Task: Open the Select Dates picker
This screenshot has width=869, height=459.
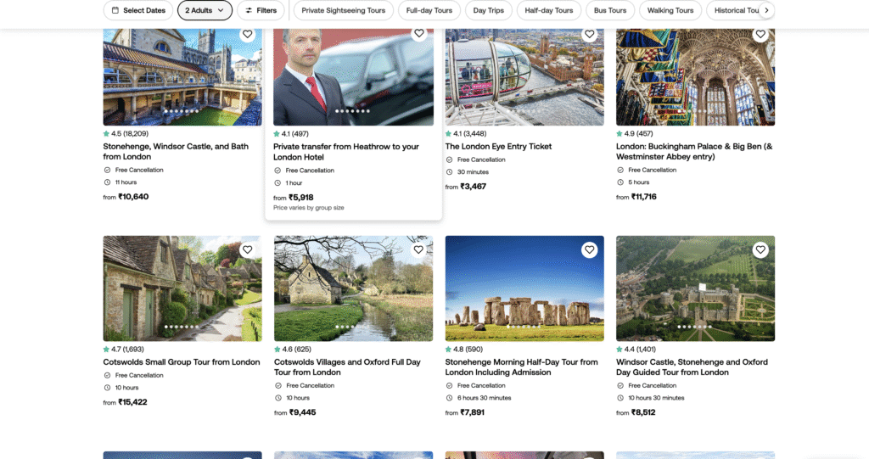Action: 137,10
